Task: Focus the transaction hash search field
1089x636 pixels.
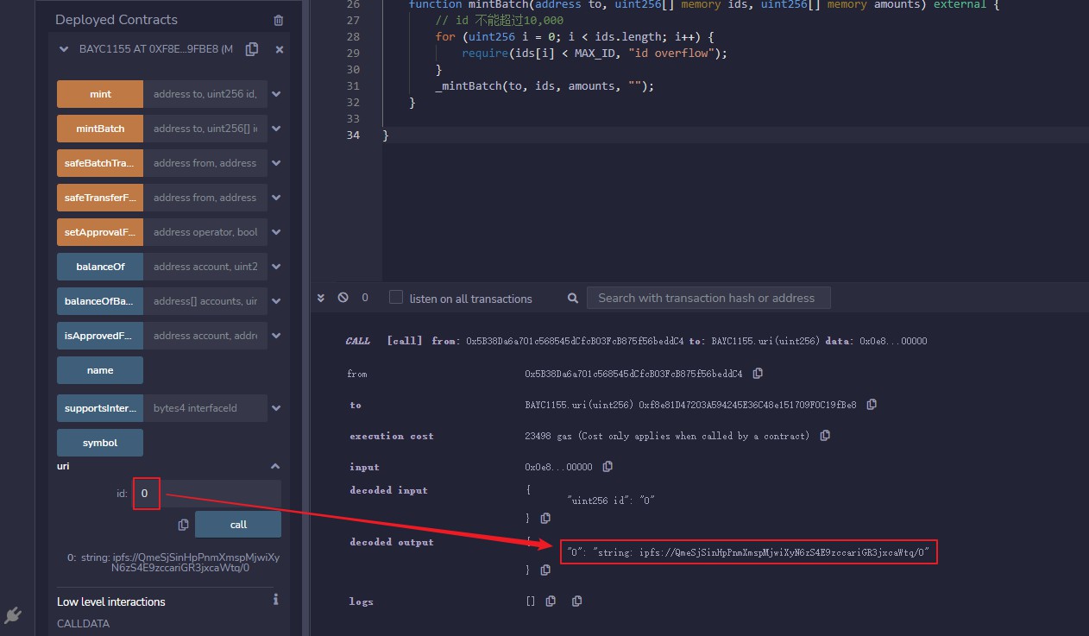Action: point(708,298)
